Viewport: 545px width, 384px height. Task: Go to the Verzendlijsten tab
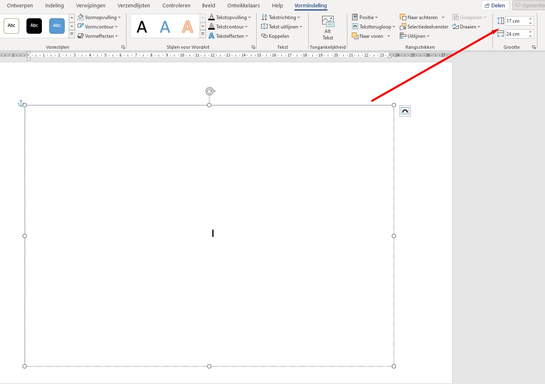coord(134,6)
